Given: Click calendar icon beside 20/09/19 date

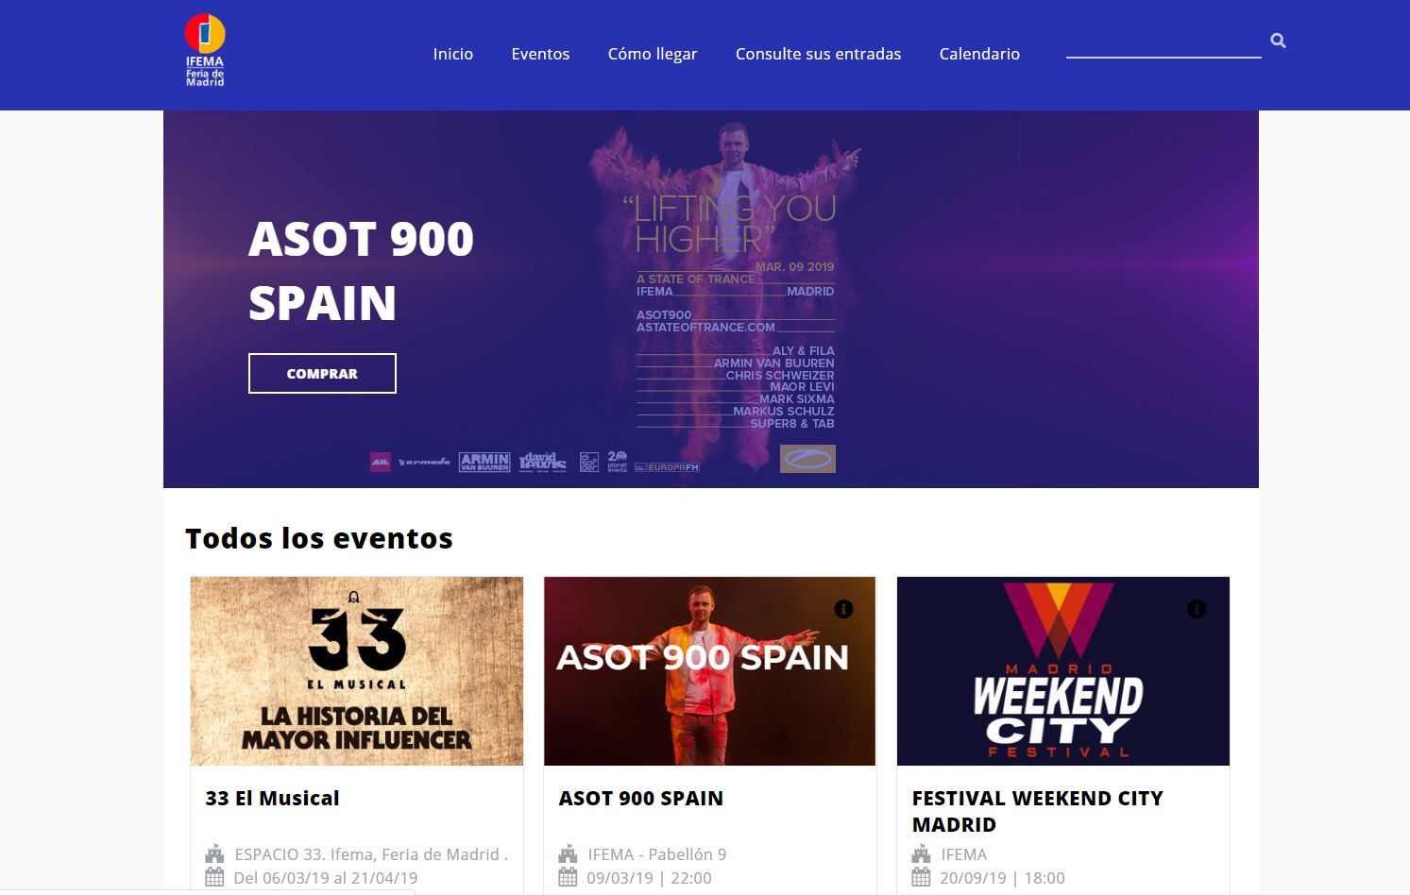Looking at the screenshot, I should [921, 877].
